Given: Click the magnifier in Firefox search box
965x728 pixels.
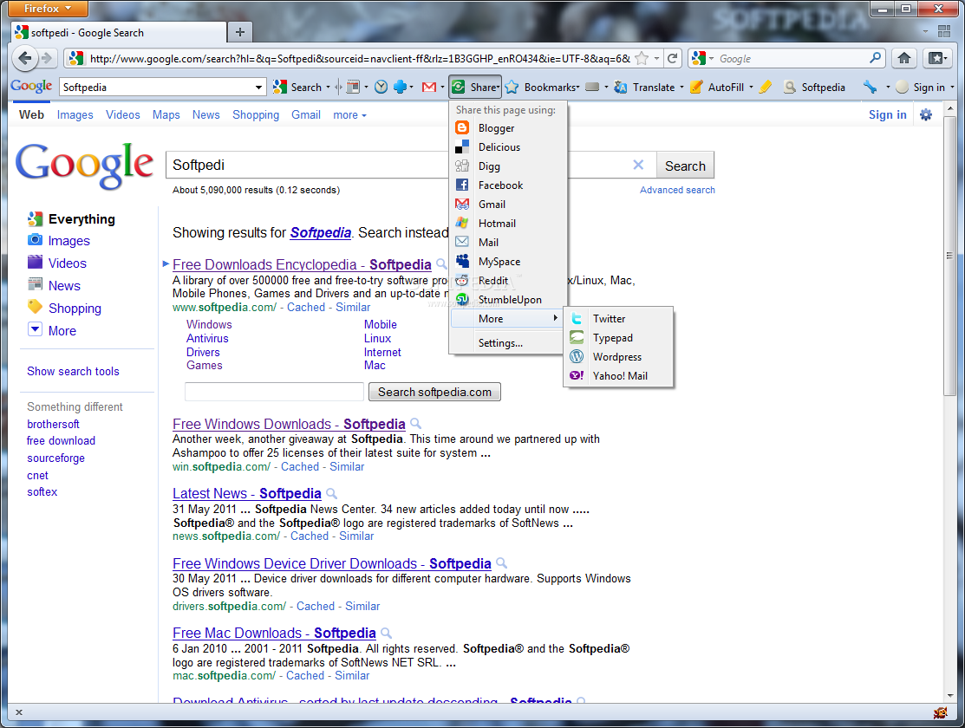Looking at the screenshot, I should (x=875, y=58).
